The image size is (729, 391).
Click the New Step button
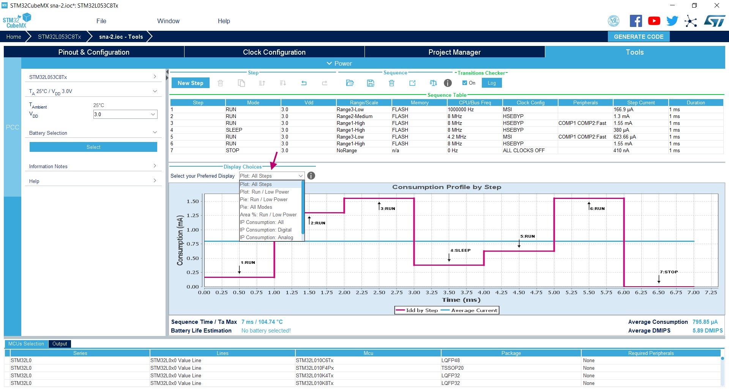[191, 83]
